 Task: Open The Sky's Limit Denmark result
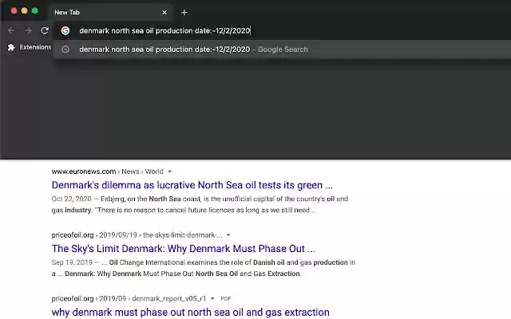183,248
